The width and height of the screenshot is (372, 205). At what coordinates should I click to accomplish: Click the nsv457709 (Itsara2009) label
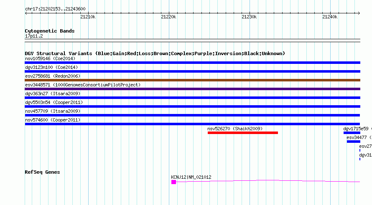(53, 111)
